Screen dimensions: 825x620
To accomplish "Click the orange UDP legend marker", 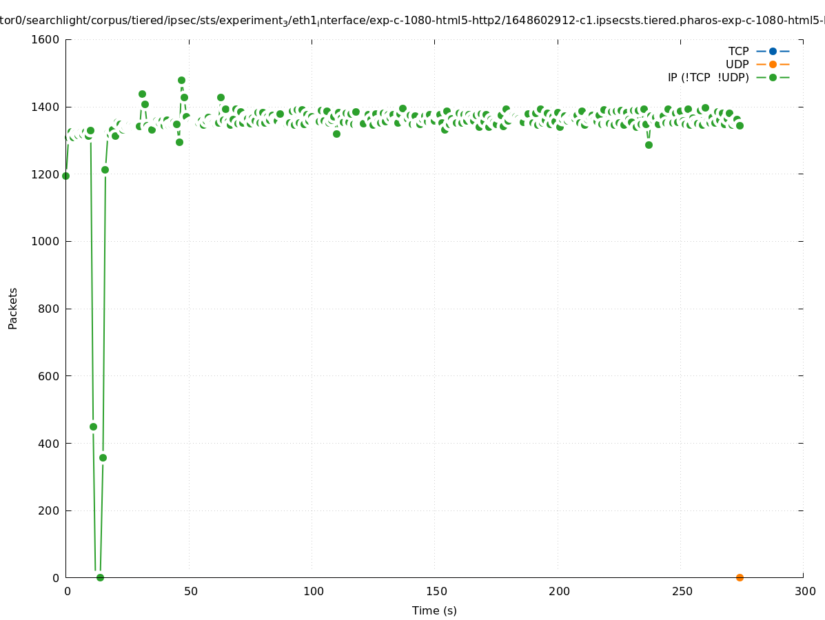I will 773,64.
